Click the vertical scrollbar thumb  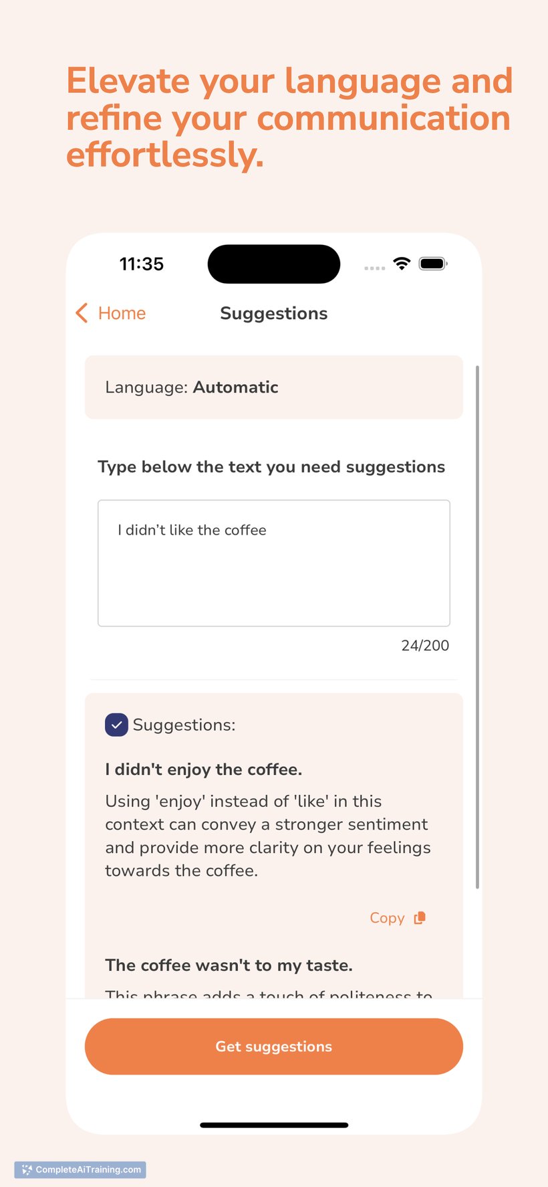(x=477, y=627)
